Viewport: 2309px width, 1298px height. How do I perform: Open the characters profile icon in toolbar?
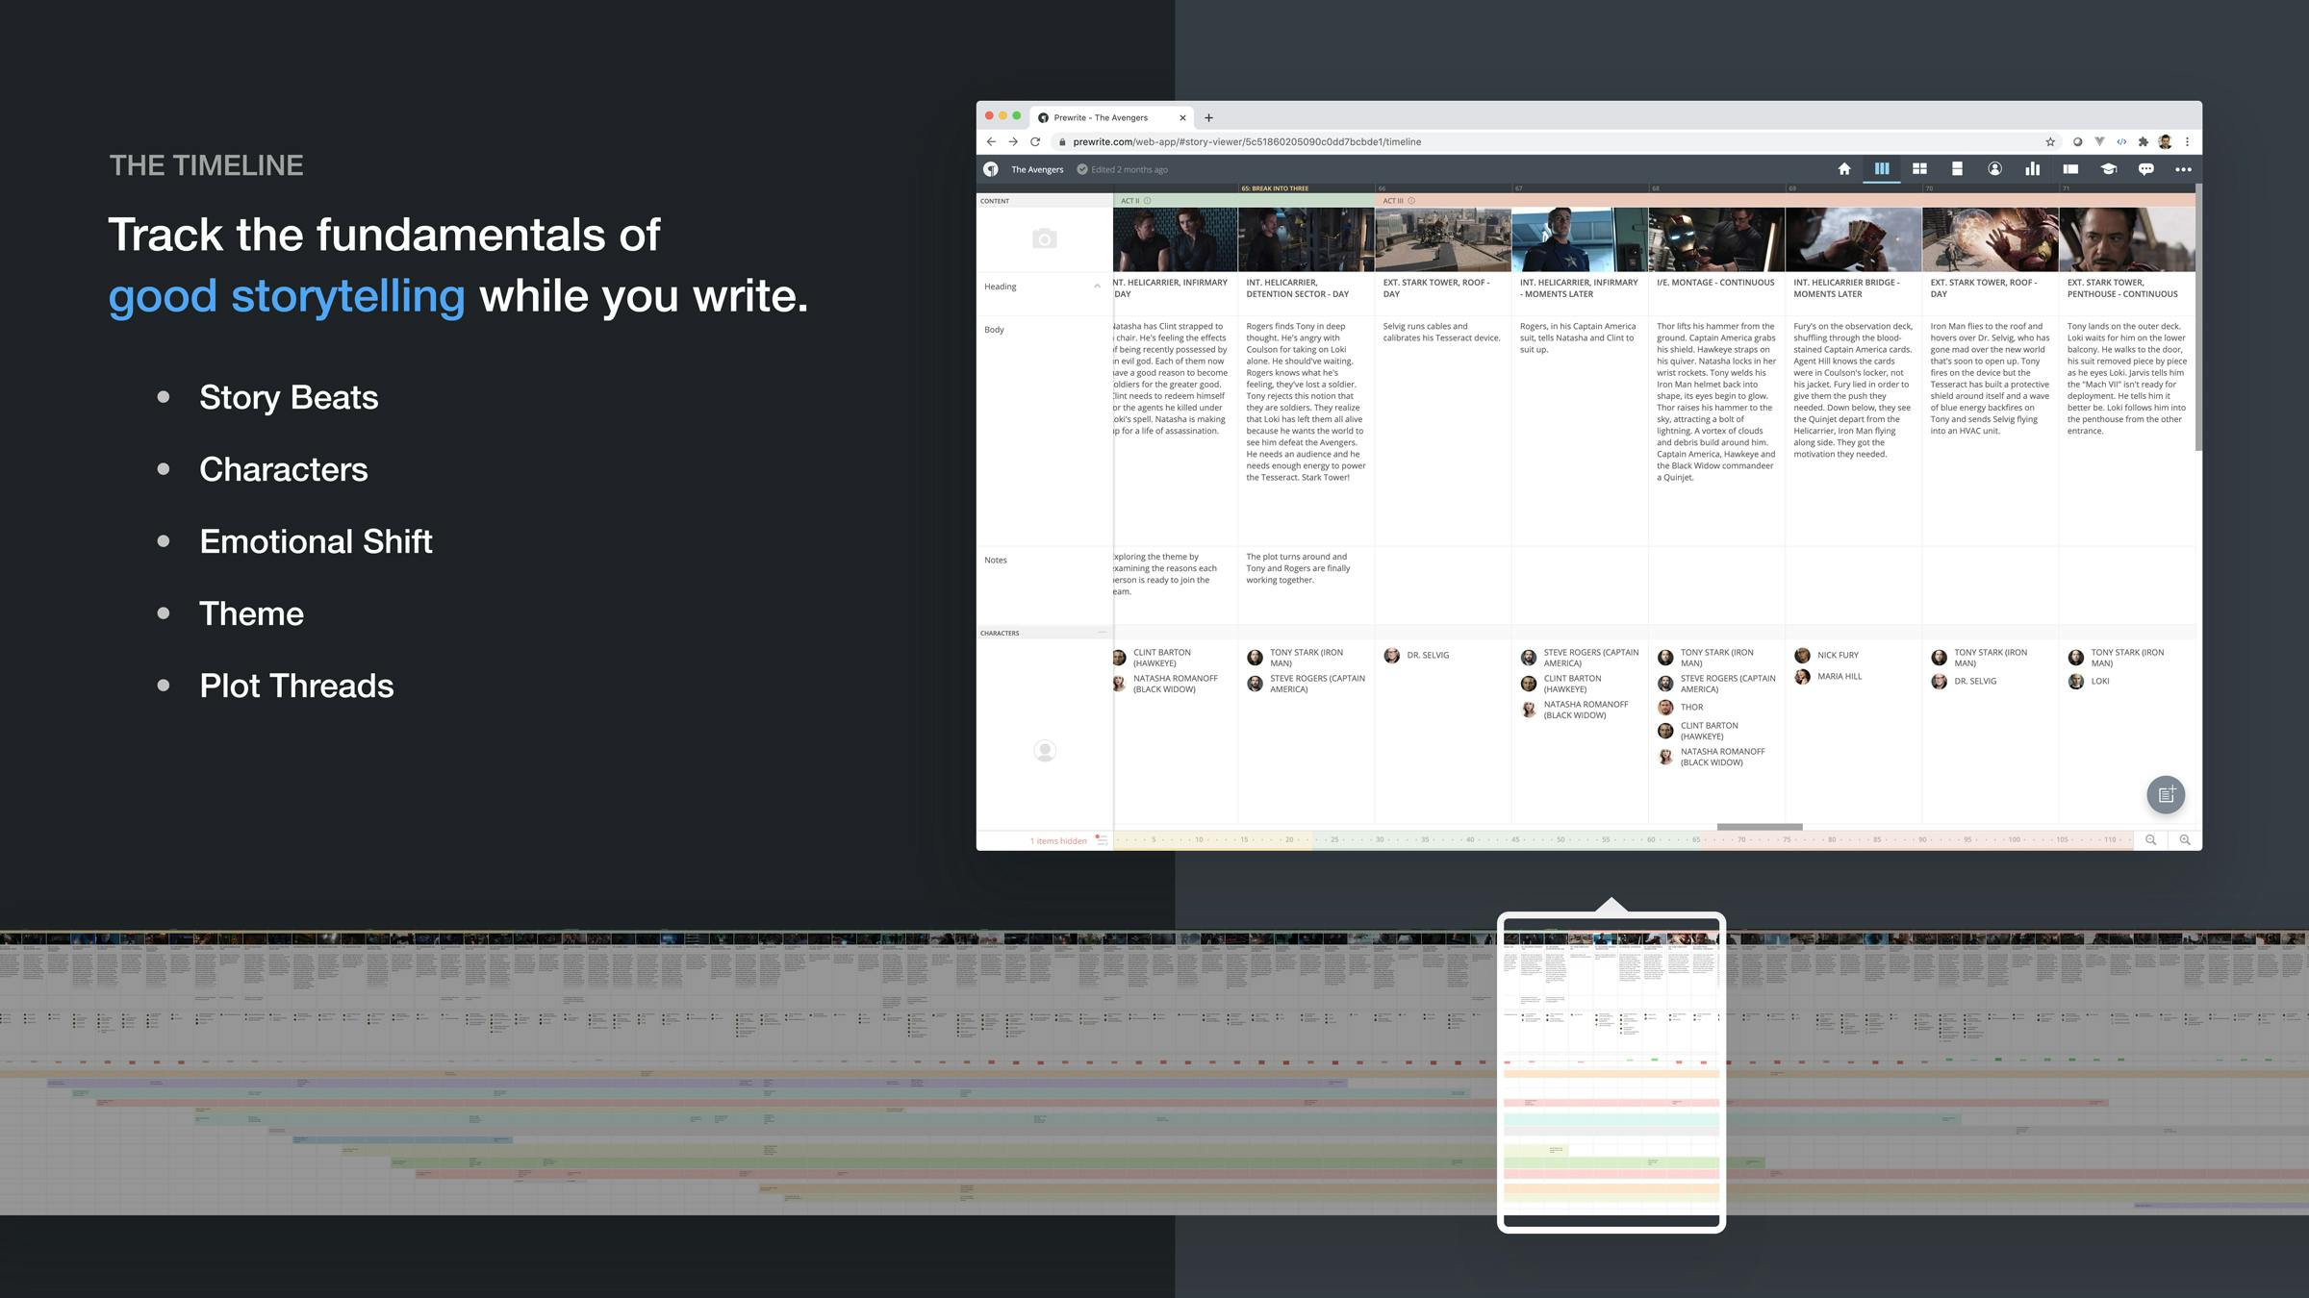pyautogui.click(x=1994, y=169)
